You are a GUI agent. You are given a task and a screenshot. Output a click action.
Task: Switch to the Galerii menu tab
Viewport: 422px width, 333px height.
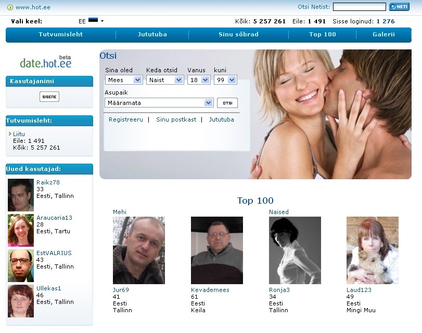(x=383, y=35)
